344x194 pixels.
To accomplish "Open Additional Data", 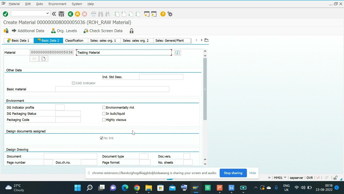I will 28,31.
